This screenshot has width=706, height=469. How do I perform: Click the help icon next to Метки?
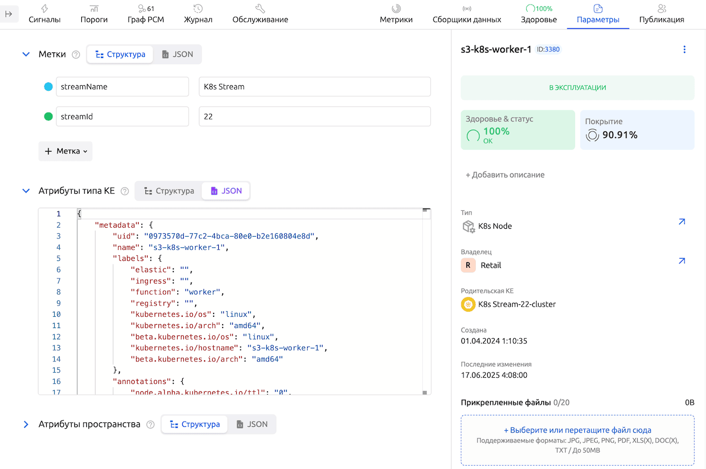pyautogui.click(x=76, y=55)
